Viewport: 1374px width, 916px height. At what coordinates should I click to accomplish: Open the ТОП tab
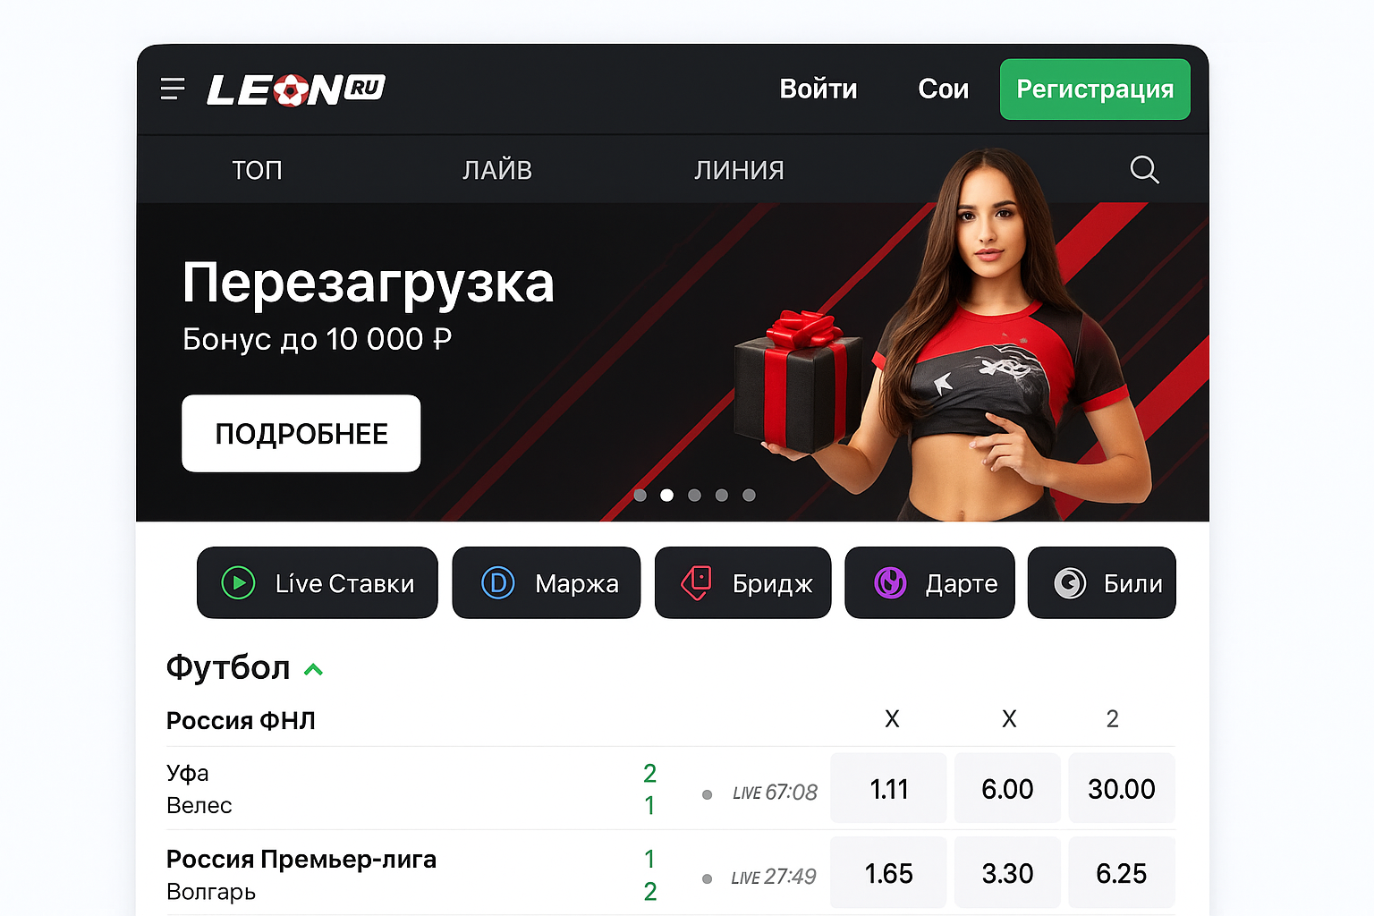pyautogui.click(x=257, y=170)
